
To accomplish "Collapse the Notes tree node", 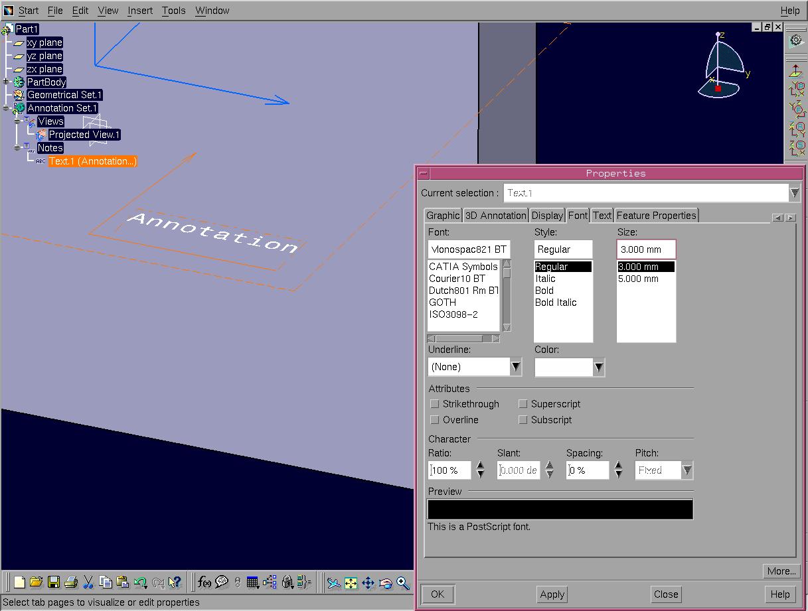I will tap(18, 148).
